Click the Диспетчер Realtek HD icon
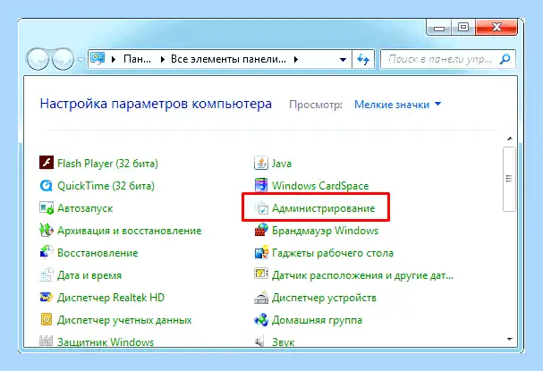This screenshot has width=543, height=371. (x=47, y=298)
